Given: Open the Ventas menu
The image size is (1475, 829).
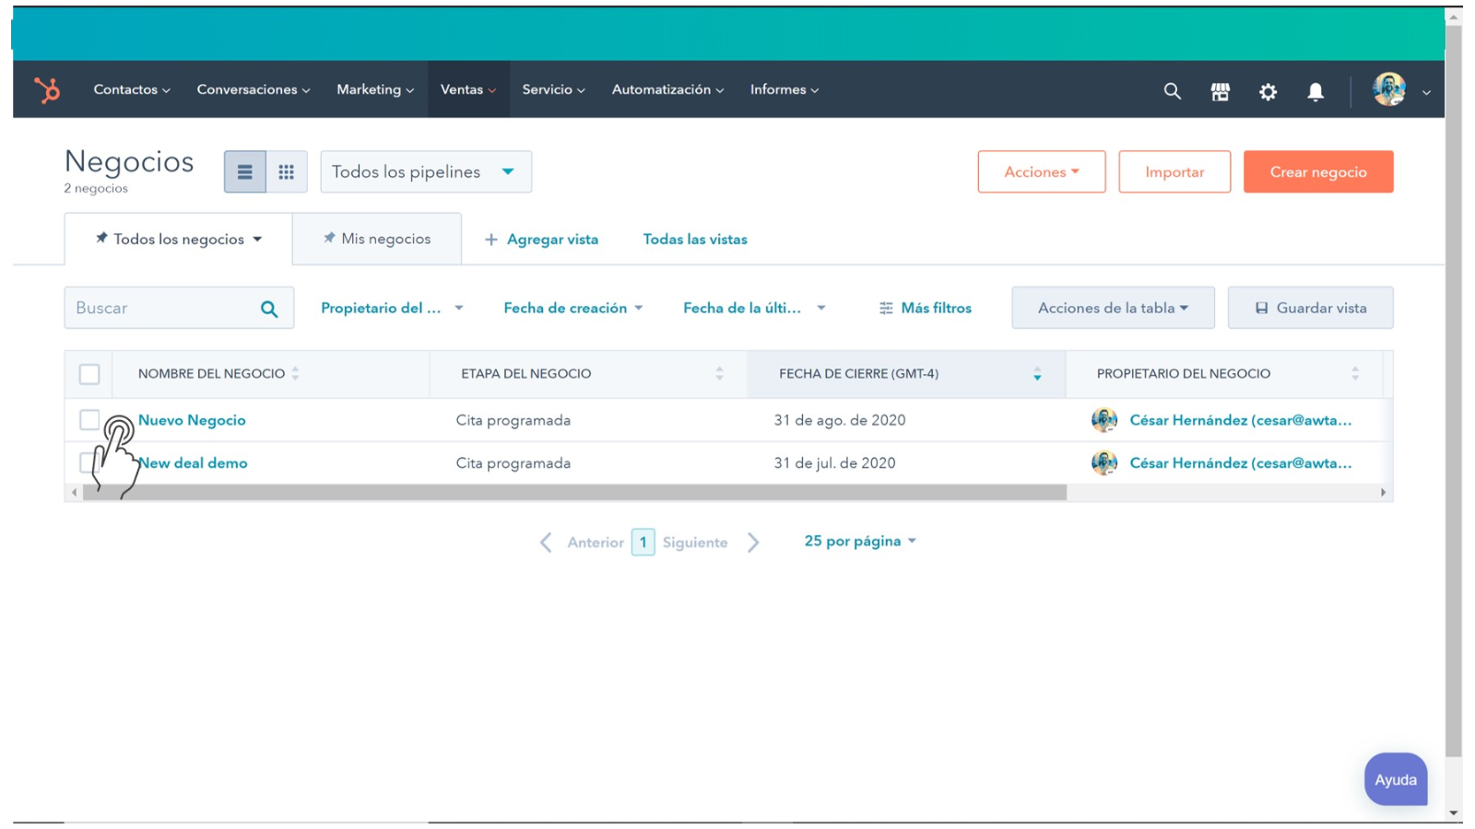Looking at the screenshot, I should coord(467,89).
